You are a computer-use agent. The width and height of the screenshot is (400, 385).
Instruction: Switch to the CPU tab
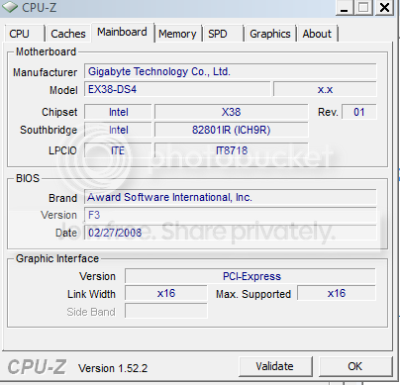(25, 34)
